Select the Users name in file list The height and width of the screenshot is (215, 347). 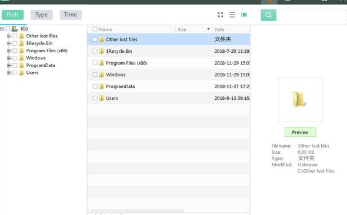tap(112, 98)
